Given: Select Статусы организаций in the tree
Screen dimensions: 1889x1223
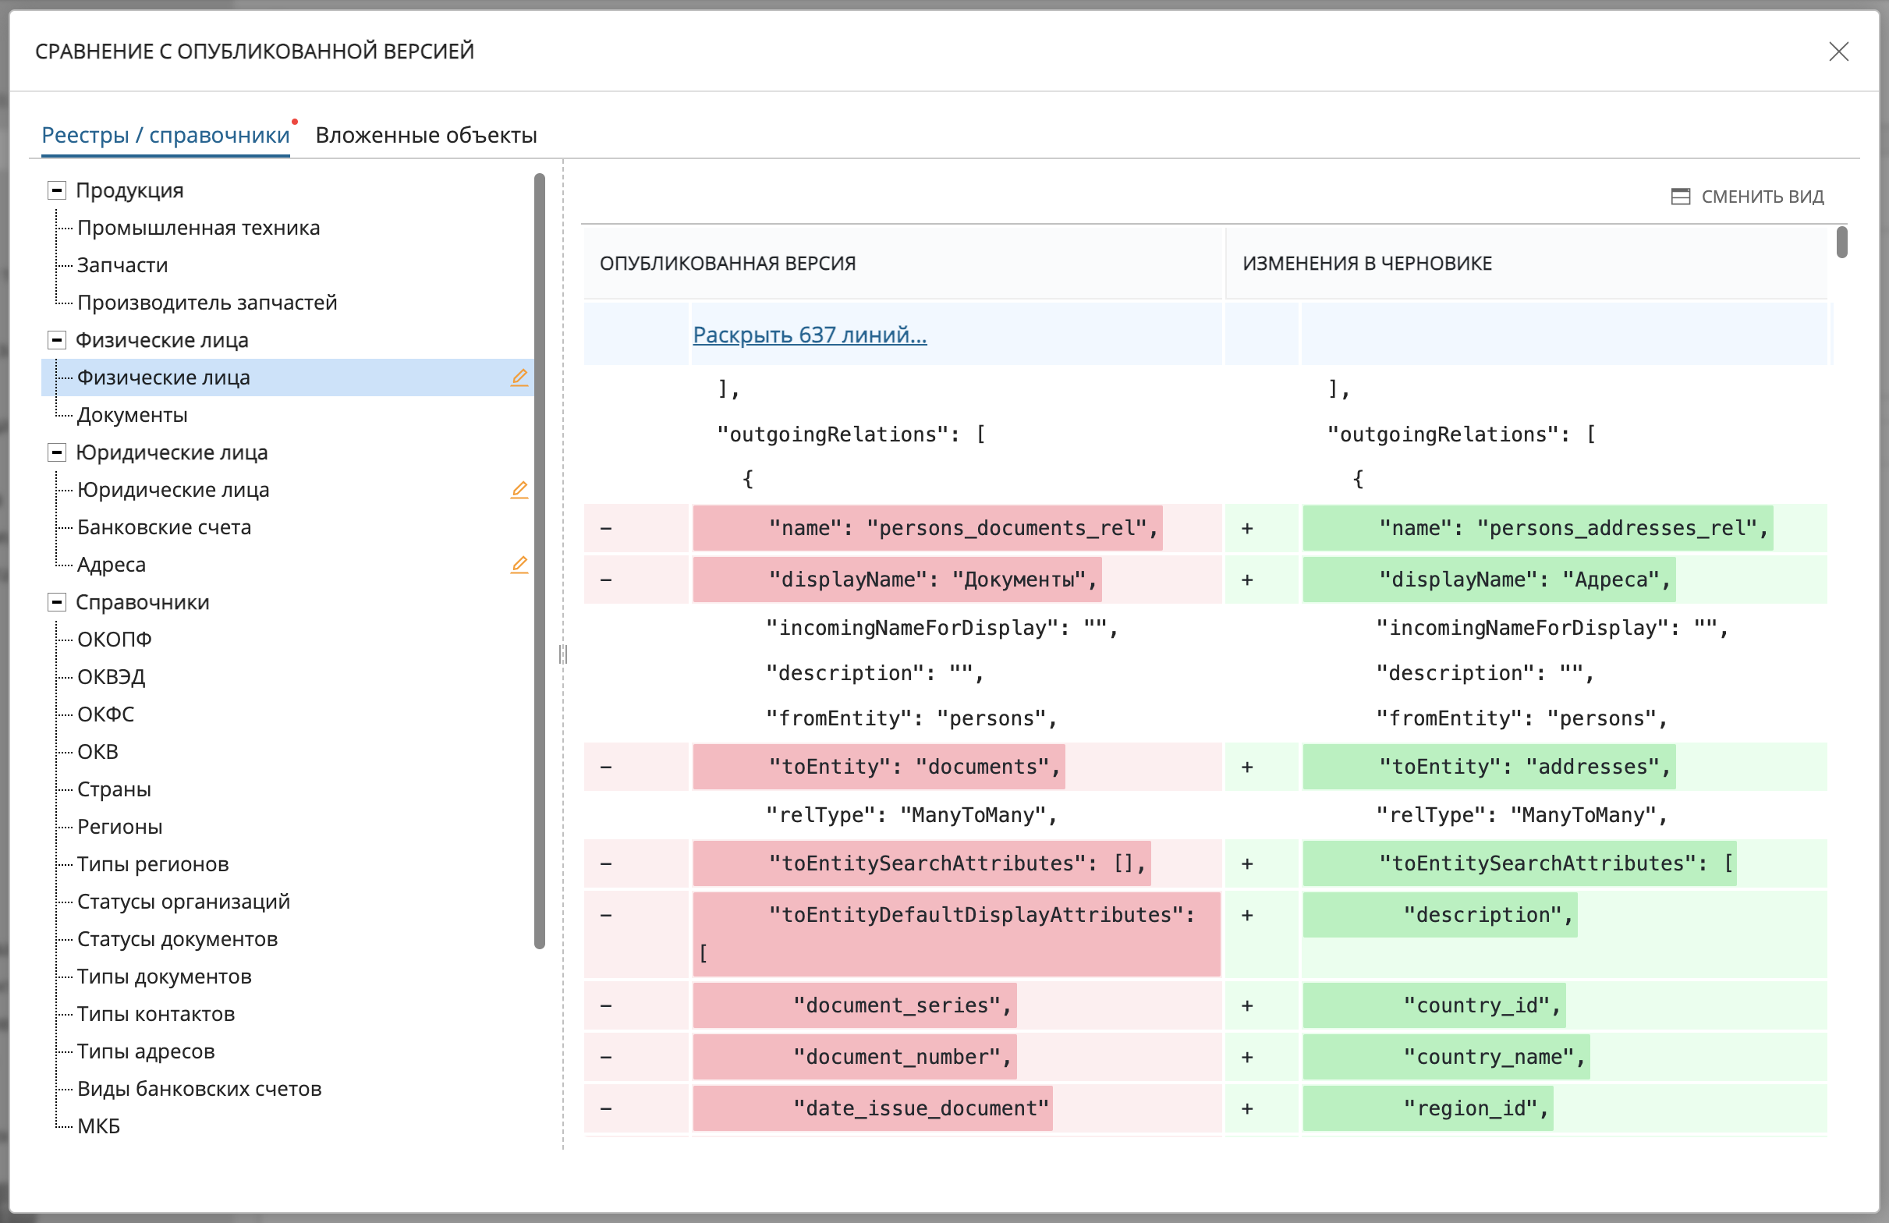Looking at the screenshot, I should click(183, 902).
